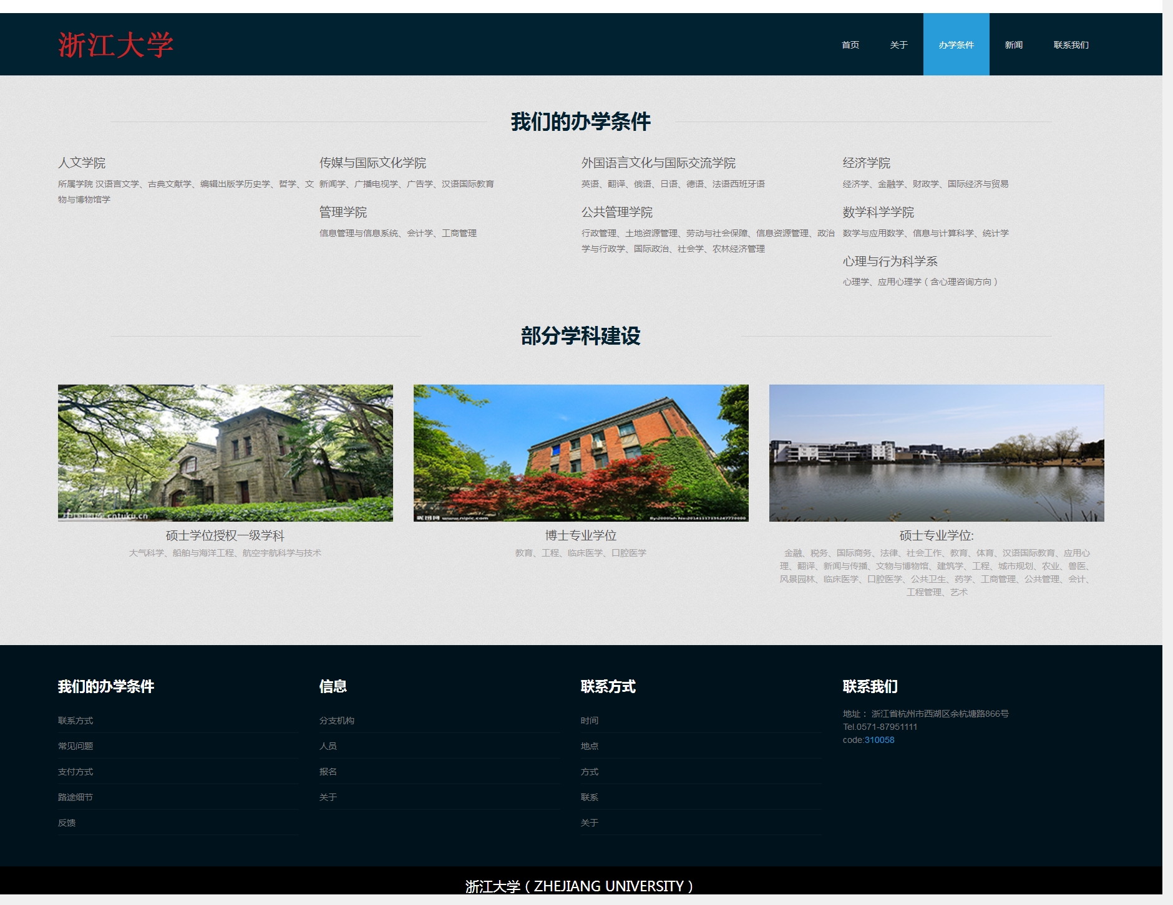Select the 心理与行为科学系 heading
The image size is (1173, 905).
[890, 261]
